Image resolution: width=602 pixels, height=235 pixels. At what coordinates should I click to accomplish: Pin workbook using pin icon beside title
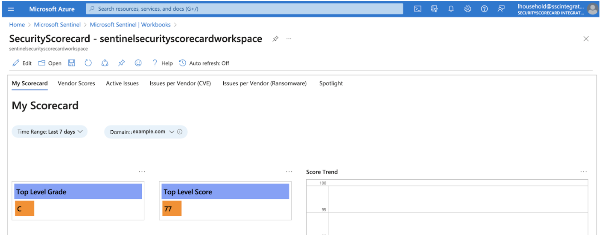pyautogui.click(x=275, y=39)
